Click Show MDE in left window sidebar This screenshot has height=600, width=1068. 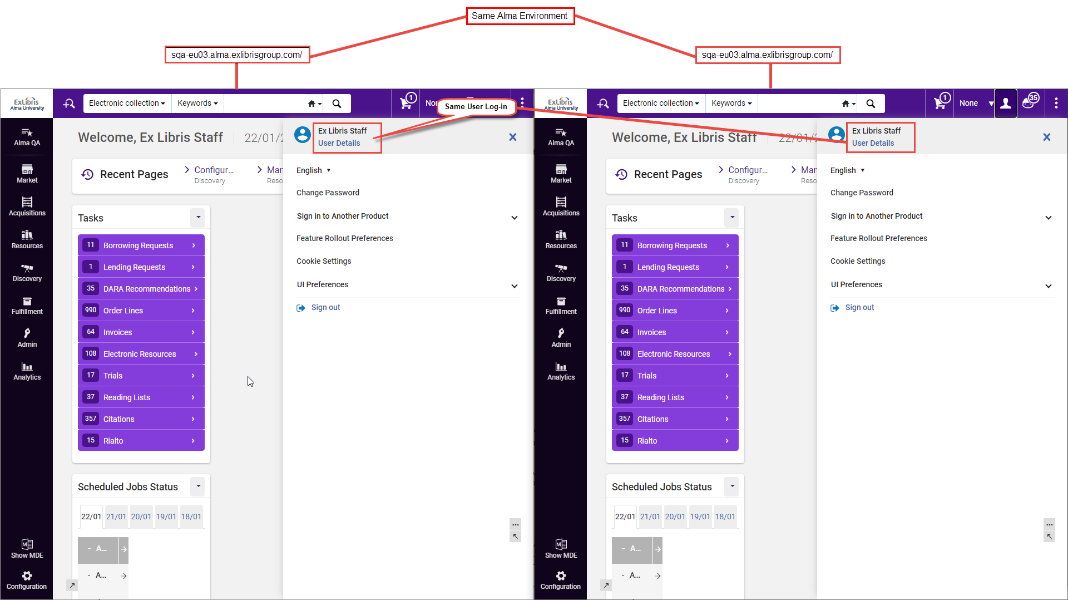click(27, 549)
